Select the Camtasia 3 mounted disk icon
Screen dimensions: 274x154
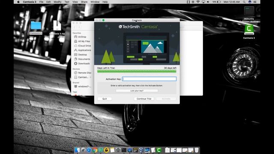pyautogui.click(x=249, y=32)
